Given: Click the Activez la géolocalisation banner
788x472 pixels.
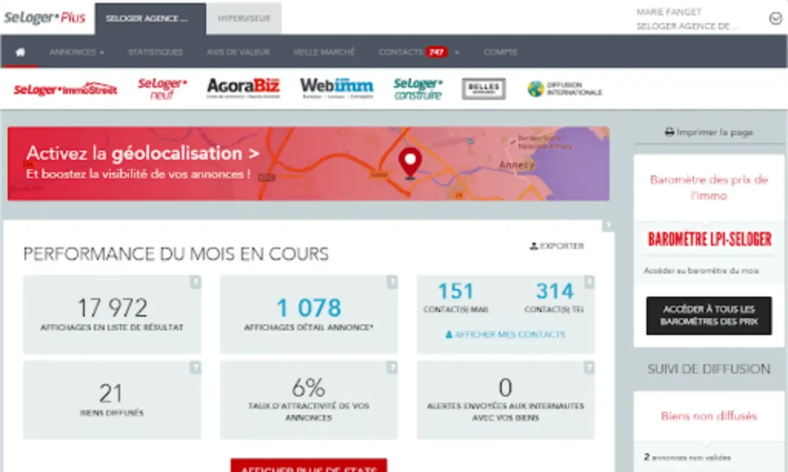Looking at the screenshot, I should coord(308,163).
